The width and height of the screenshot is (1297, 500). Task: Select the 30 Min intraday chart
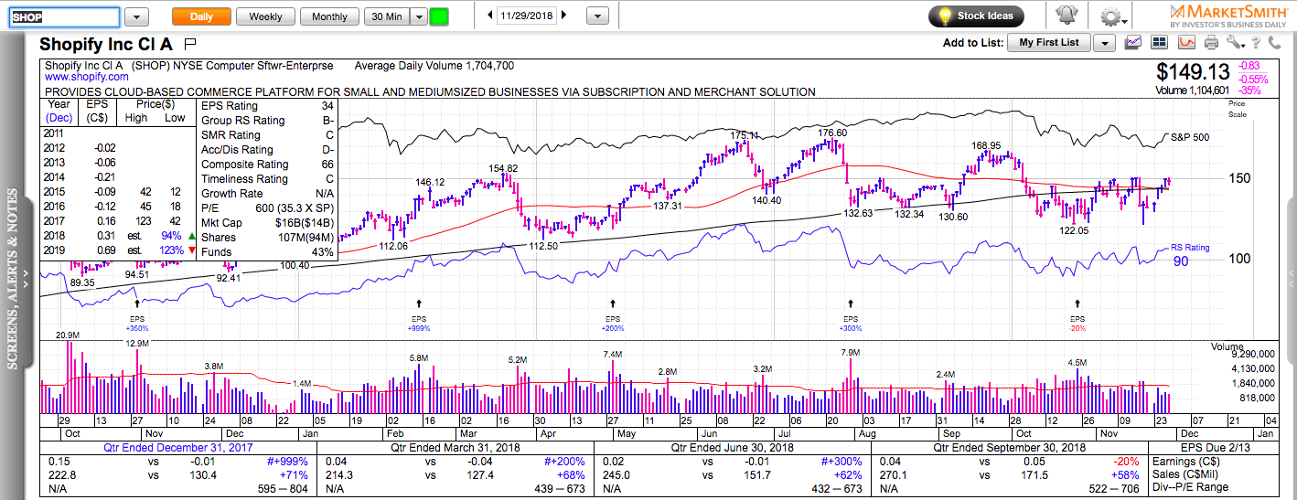[x=386, y=16]
